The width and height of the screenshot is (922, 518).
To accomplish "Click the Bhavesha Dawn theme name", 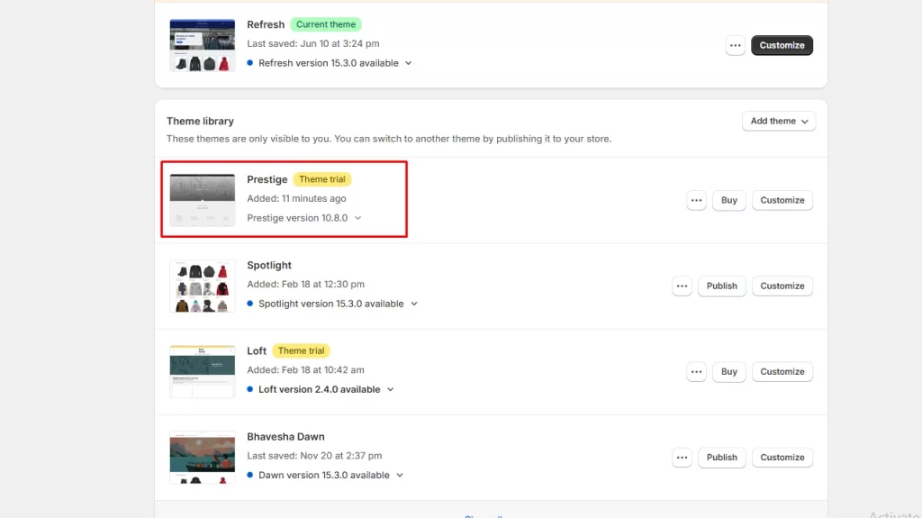I will tap(285, 437).
